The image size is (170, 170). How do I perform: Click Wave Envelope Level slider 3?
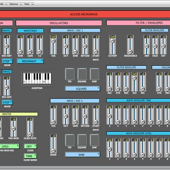[126, 148]
